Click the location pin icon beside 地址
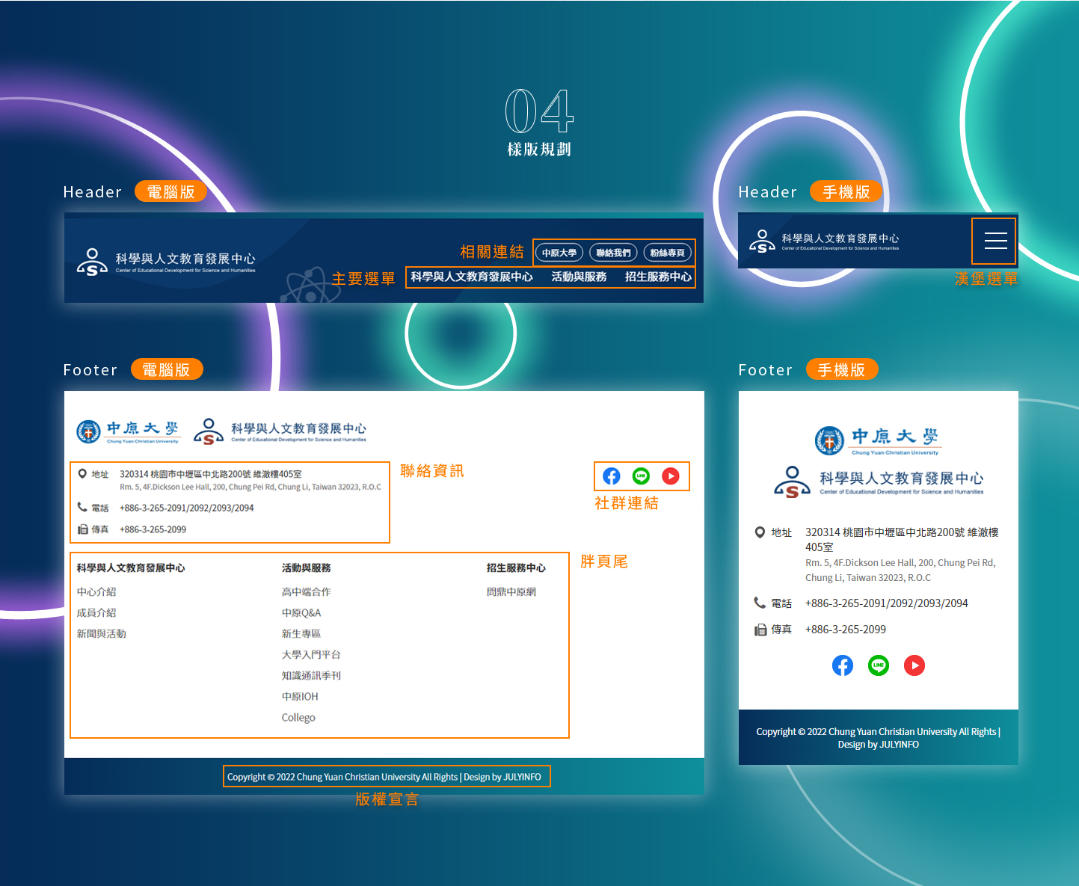 83,473
